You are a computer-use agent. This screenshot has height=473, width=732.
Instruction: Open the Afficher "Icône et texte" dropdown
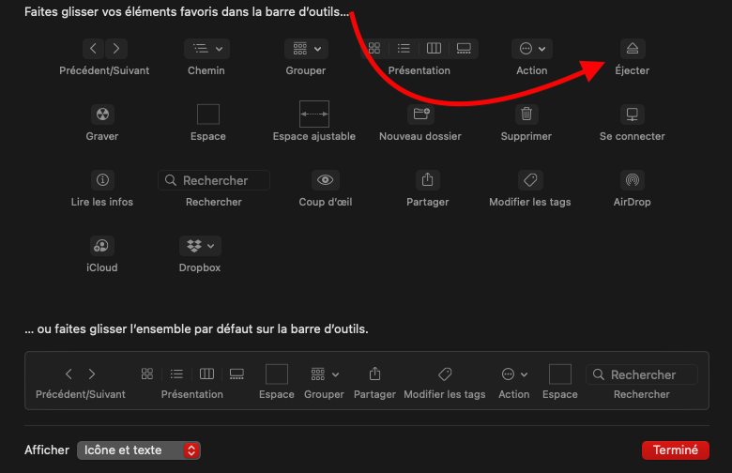tap(140, 450)
